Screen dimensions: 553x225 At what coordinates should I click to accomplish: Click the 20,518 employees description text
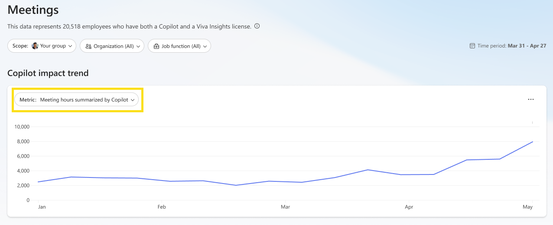129,26
